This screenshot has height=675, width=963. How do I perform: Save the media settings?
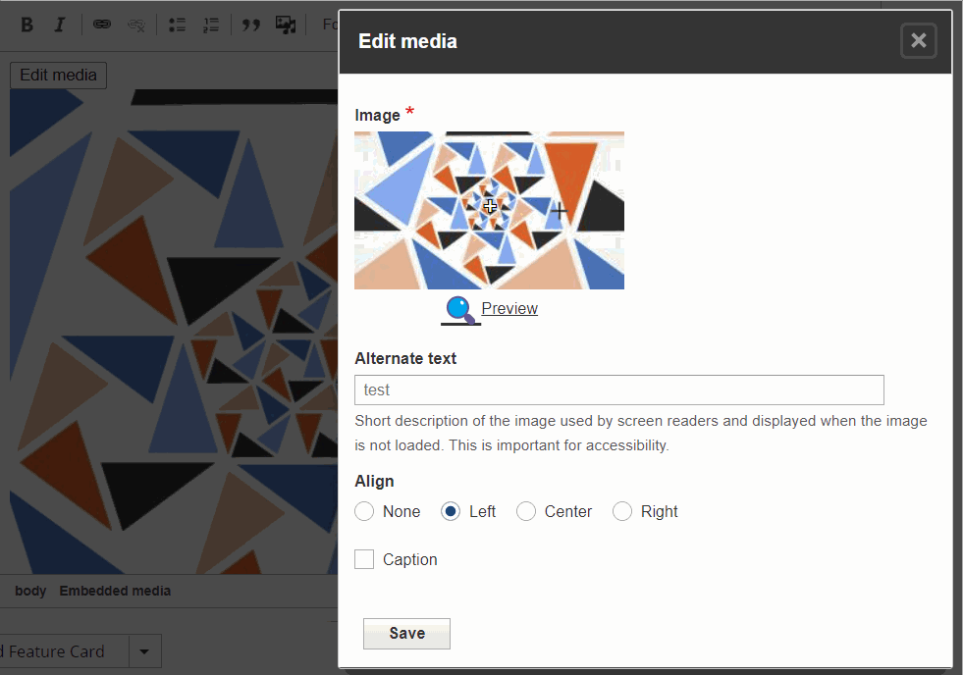(x=406, y=633)
